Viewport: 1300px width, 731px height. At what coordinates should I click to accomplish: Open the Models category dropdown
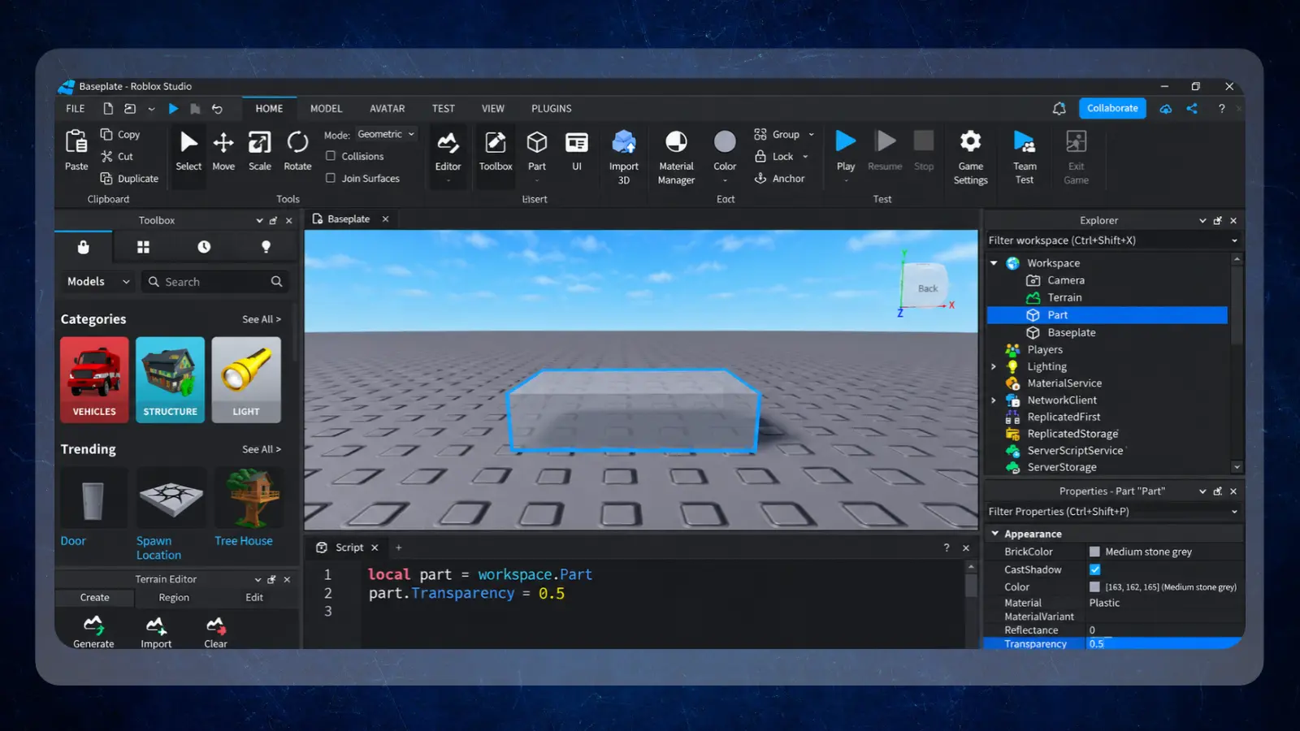tap(97, 282)
